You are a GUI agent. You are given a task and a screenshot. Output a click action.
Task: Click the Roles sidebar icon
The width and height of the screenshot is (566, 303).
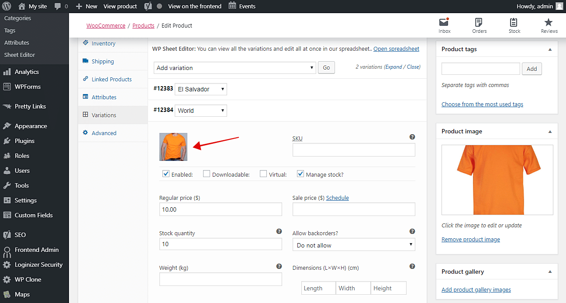tap(7, 156)
